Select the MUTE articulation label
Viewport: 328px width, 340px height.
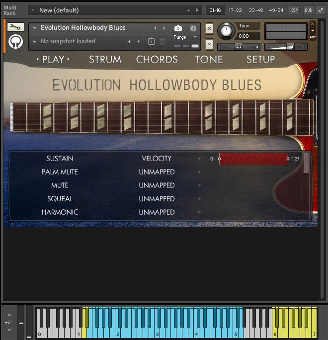tap(60, 185)
